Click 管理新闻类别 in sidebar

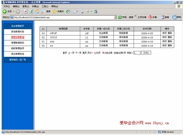point(18,43)
